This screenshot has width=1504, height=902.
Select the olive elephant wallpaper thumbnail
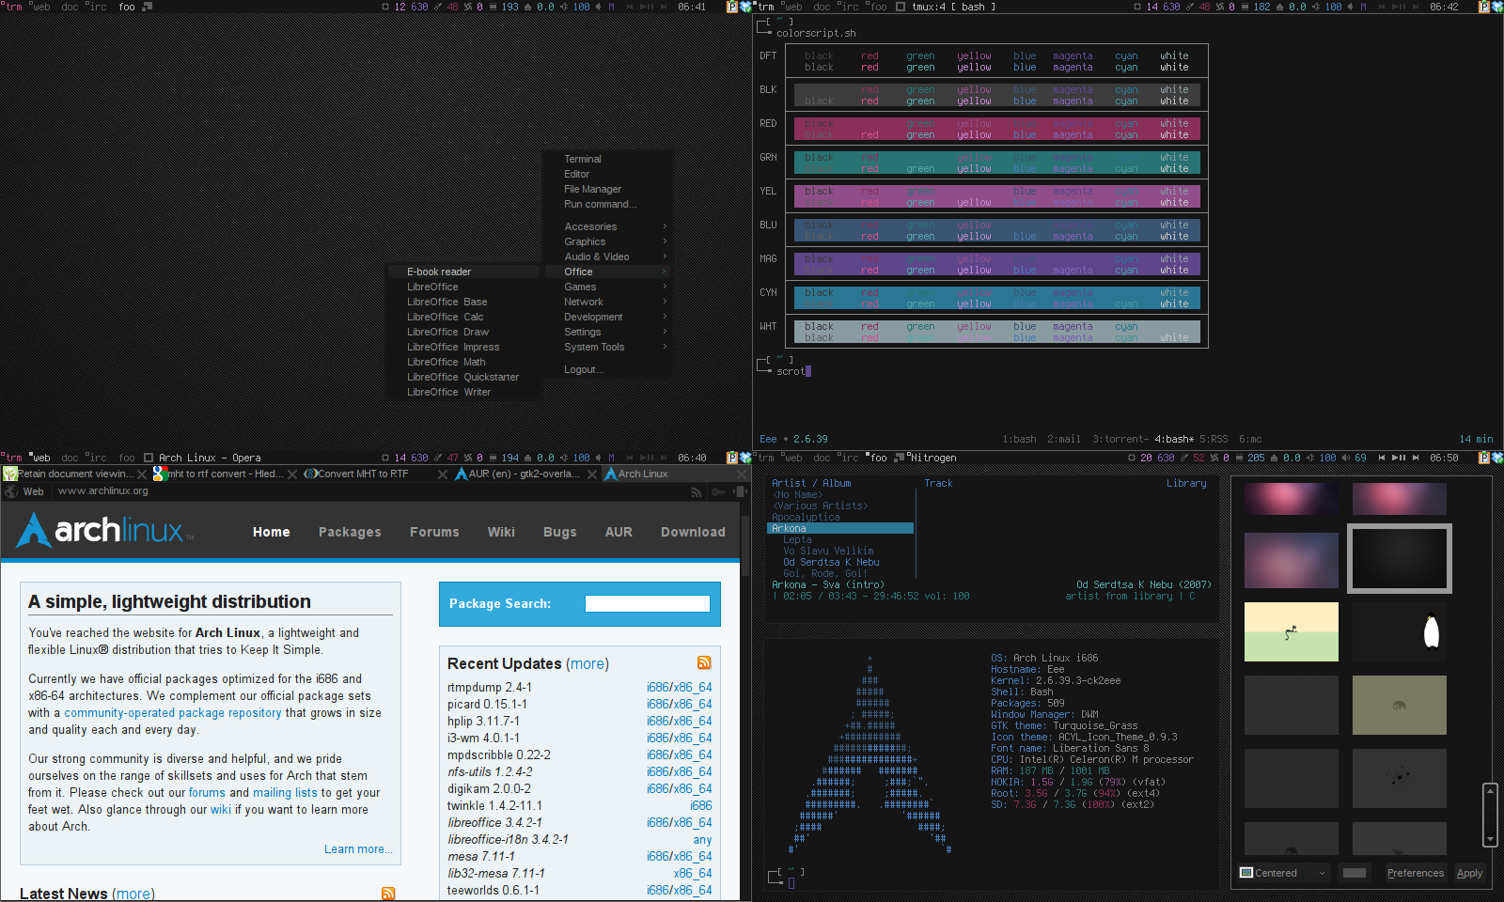tap(1400, 705)
